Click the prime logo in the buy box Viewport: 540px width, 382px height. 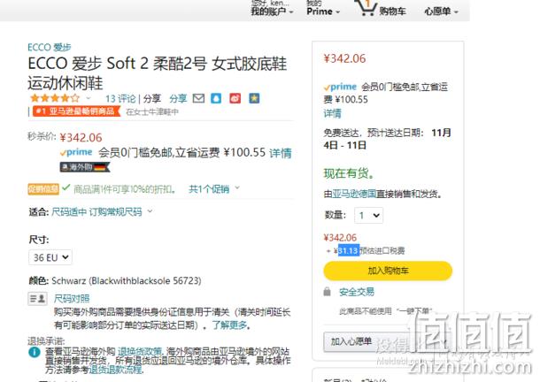pyautogui.click(x=340, y=87)
